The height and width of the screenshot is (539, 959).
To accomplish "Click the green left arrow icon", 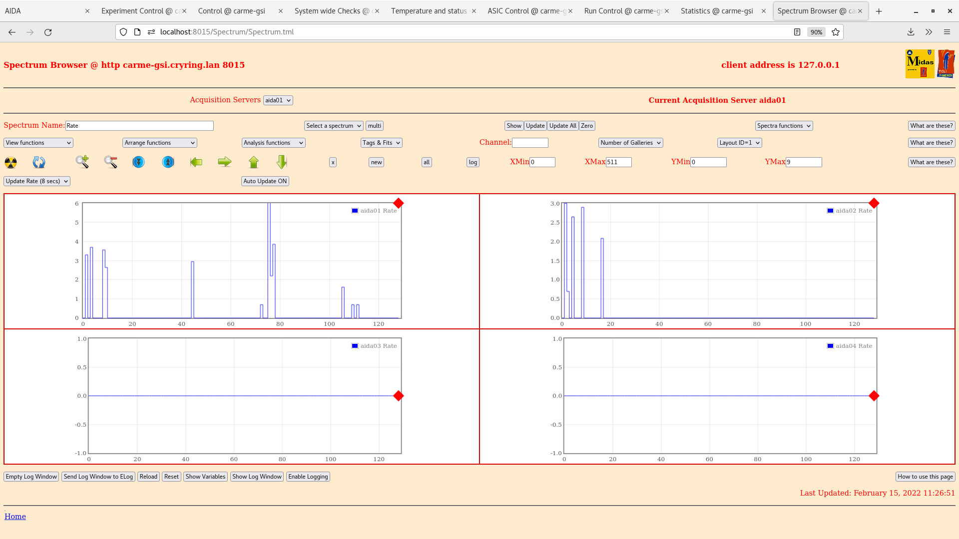I will [x=196, y=162].
